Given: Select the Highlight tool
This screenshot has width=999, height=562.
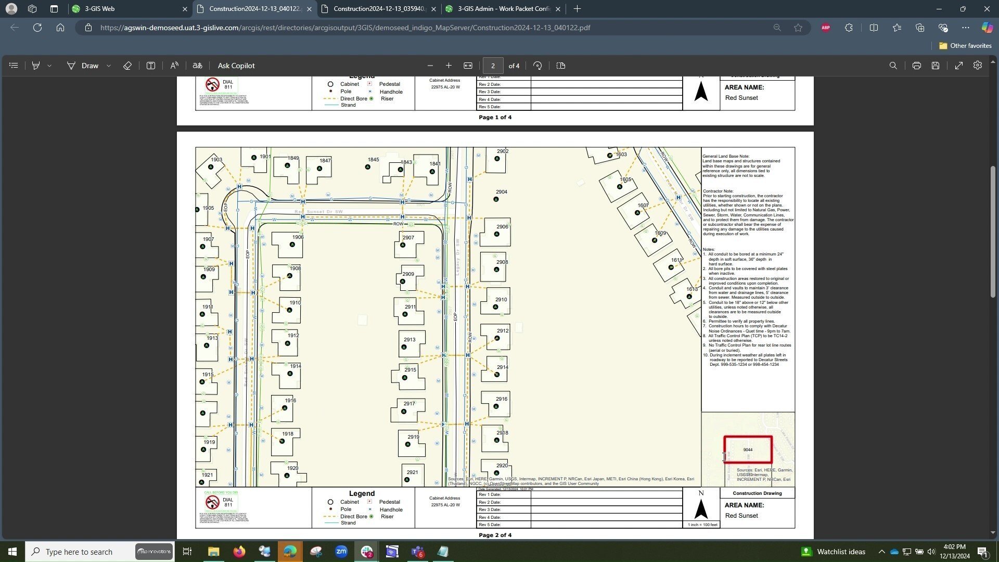Looking at the screenshot, I should pos(36,65).
